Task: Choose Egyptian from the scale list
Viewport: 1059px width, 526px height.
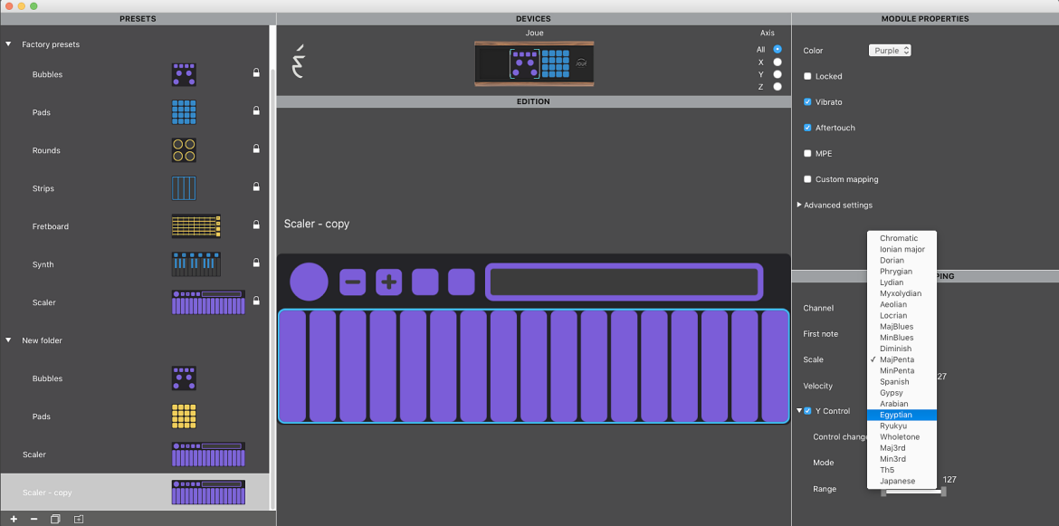Action: 902,415
